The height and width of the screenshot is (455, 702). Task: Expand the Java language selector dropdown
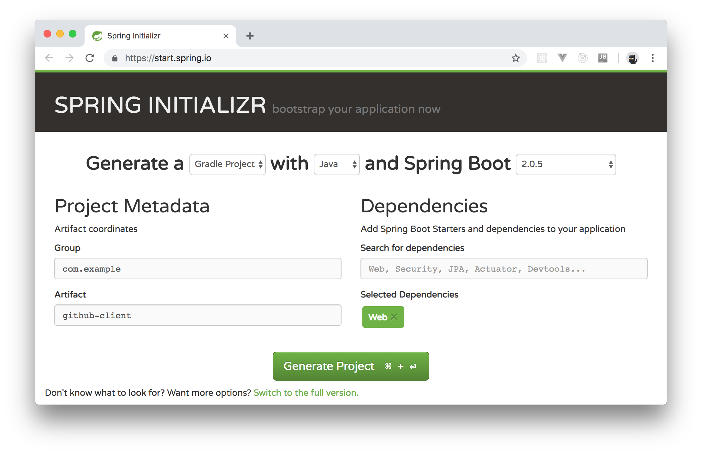tap(337, 164)
